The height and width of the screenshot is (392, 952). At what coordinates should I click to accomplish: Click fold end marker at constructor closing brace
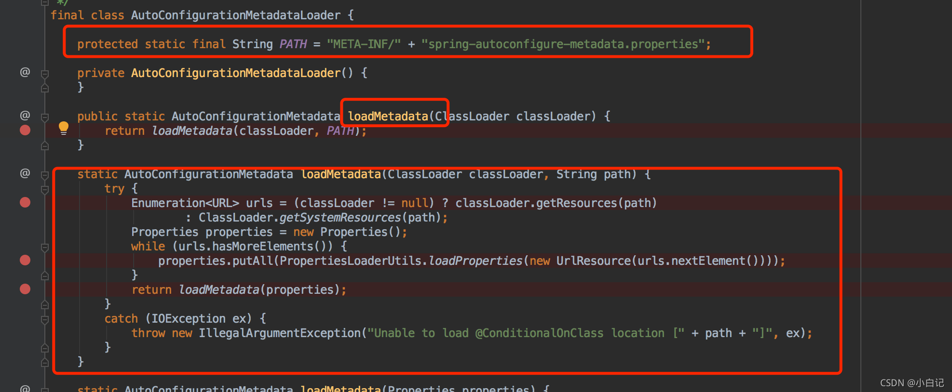coord(45,88)
